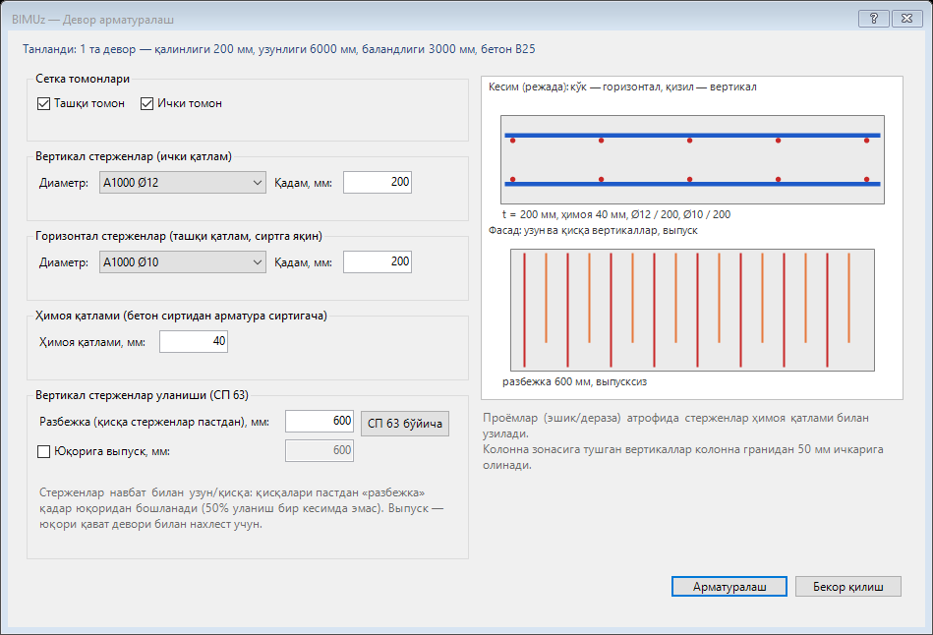Click the Бекор қилиш button
The height and width of the screenshot is (635, 933).
847,586
